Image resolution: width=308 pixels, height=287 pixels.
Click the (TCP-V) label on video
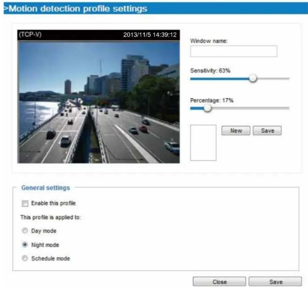(x=30, y=35)
